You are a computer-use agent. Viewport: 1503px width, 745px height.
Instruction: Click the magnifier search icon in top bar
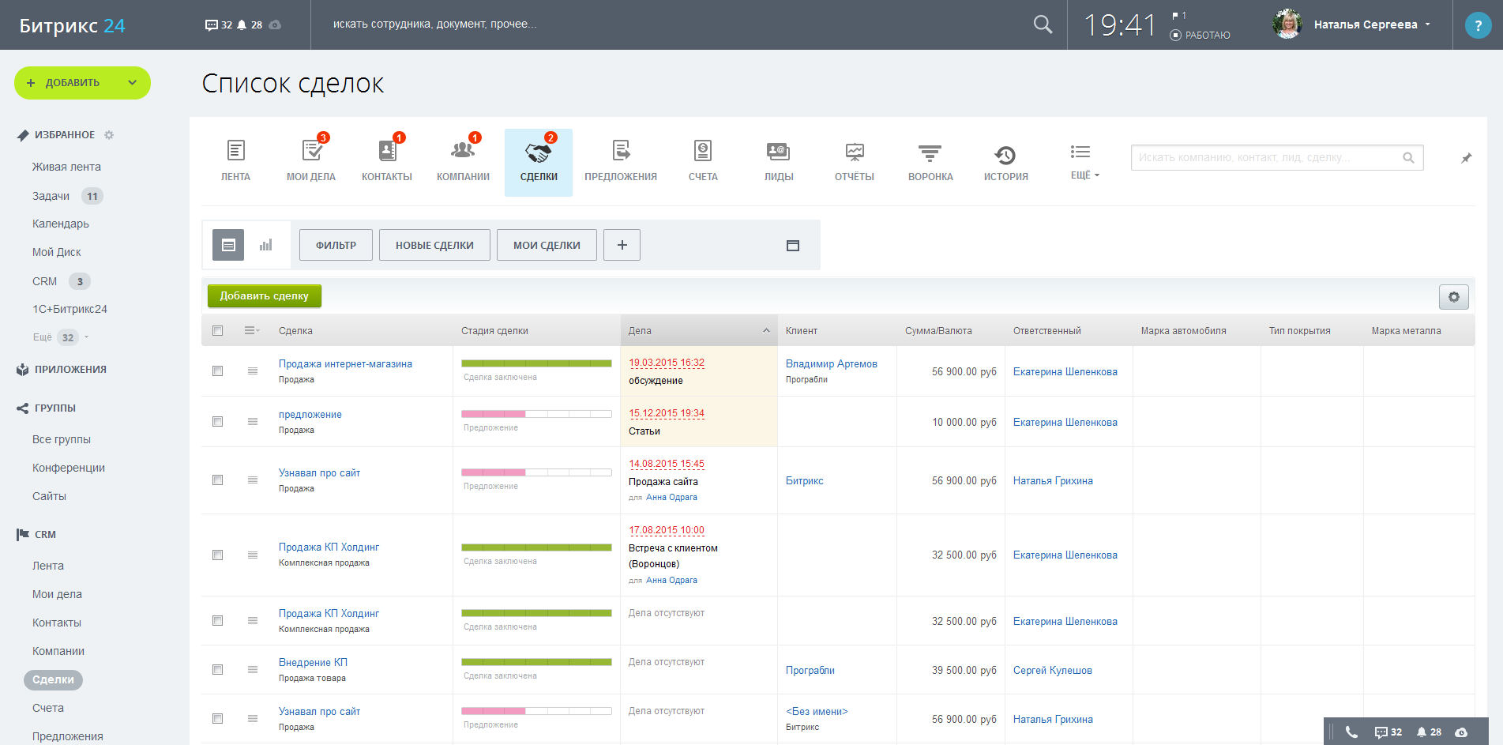pyautogui.click(x=1043, y=24)
